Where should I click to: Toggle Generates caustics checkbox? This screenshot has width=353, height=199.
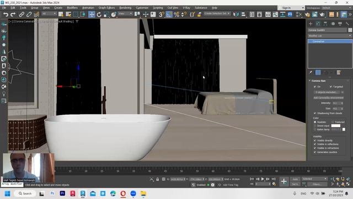[x=315, y=152]
